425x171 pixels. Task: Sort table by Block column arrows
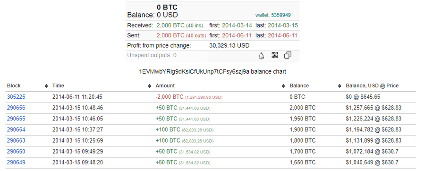point(46,86)
